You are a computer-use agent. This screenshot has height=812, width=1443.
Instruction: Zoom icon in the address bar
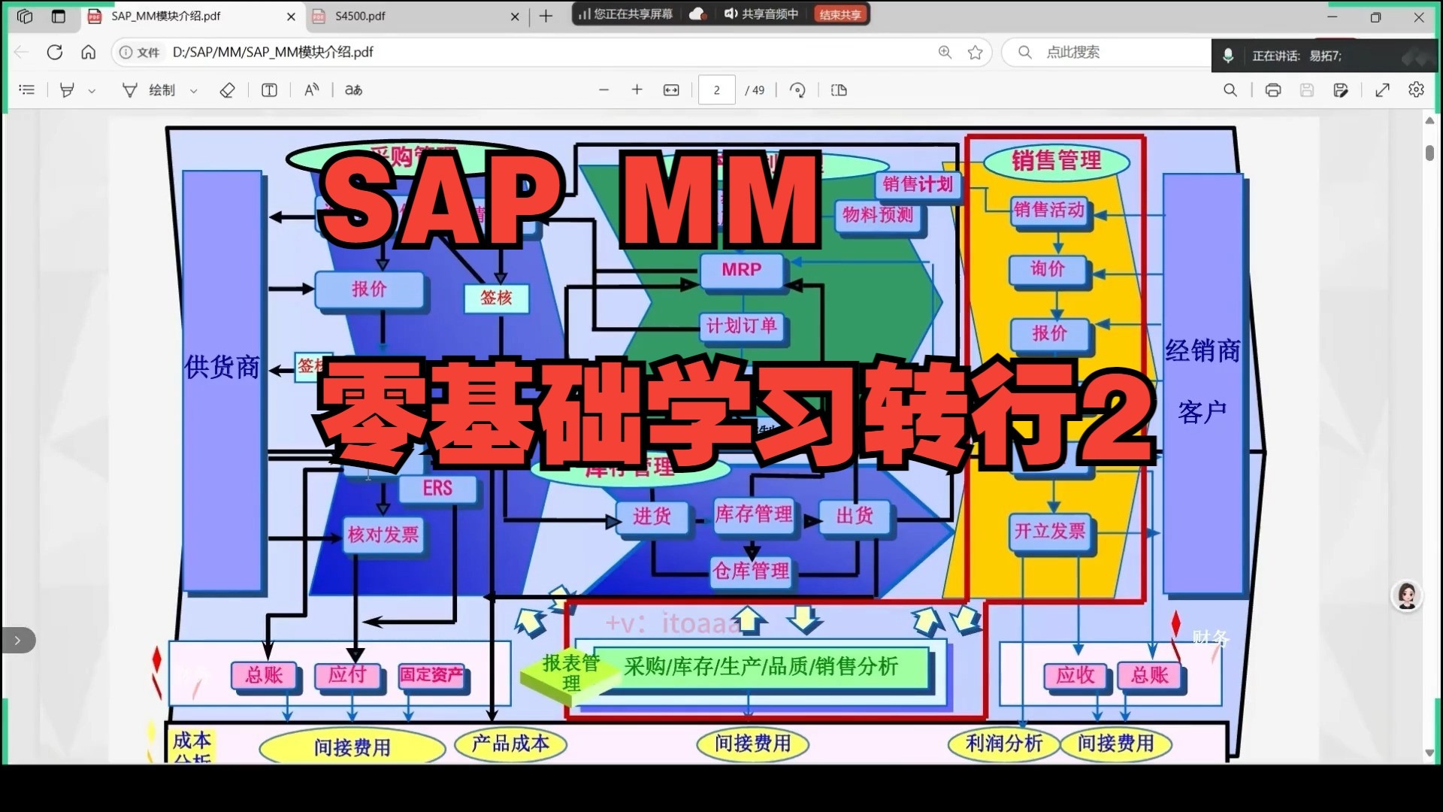[x=945, y=52]
